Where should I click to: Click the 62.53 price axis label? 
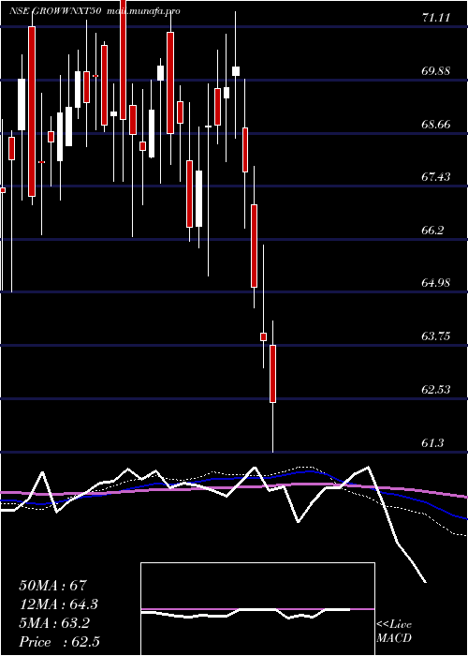(x=437, y=390)
